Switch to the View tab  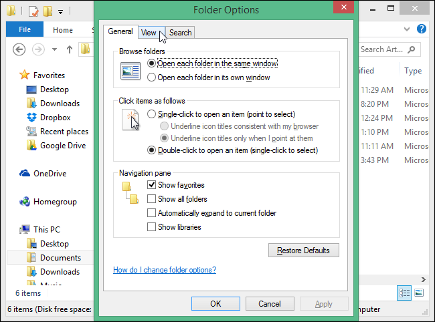151,33
